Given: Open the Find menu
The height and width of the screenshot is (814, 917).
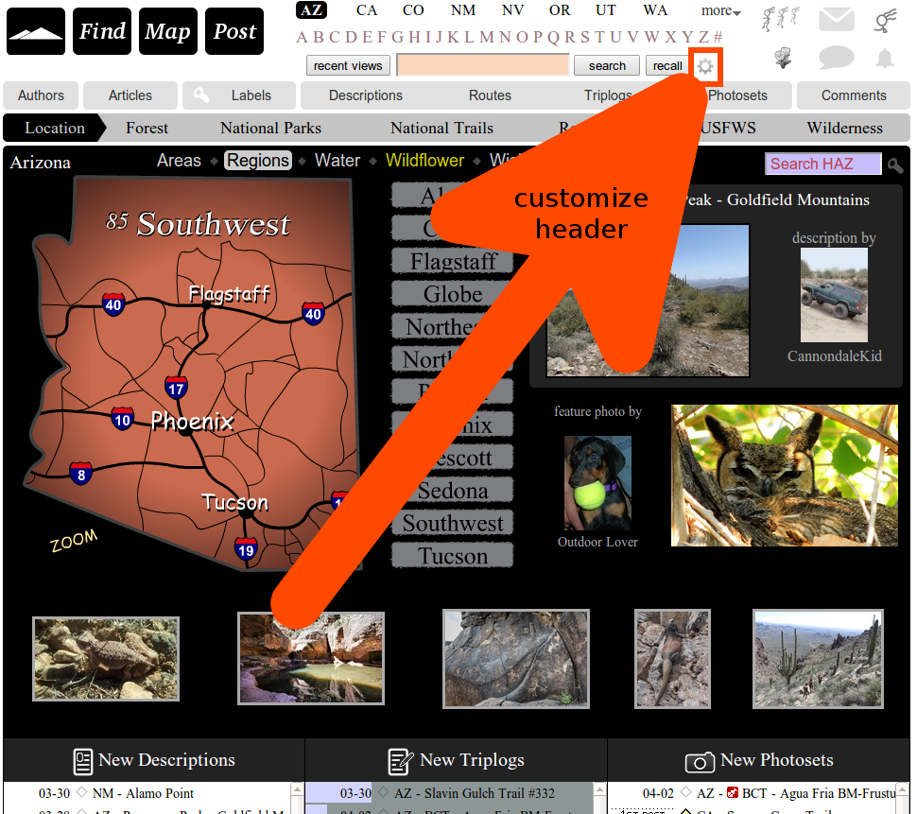Looking at the screenshot, I should (x=102, y=32).
